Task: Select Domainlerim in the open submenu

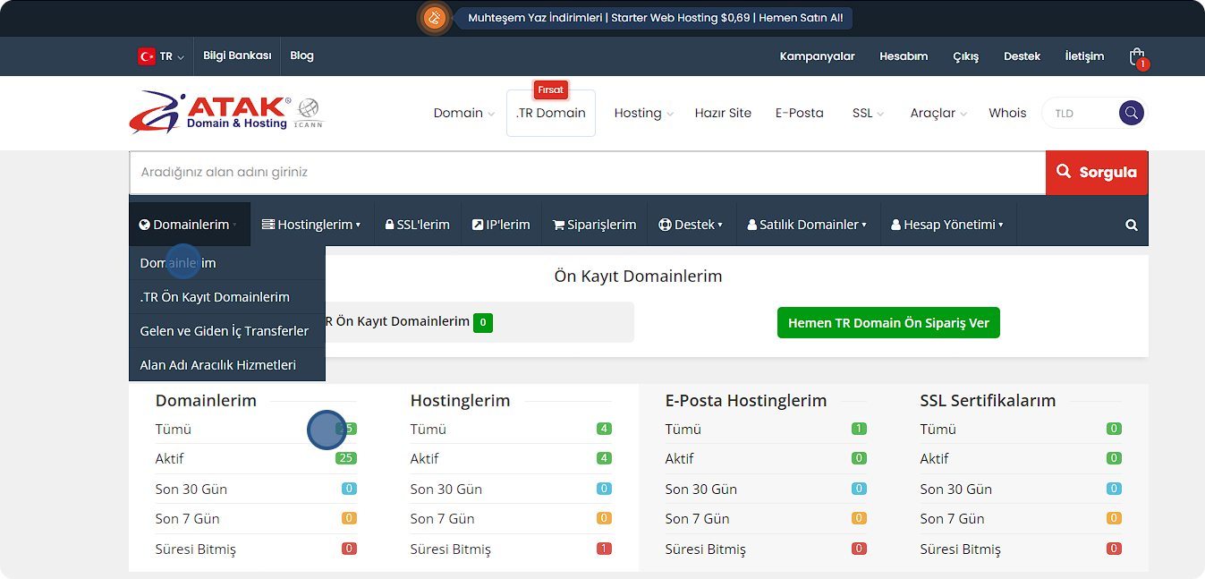Action: point(227,263)
